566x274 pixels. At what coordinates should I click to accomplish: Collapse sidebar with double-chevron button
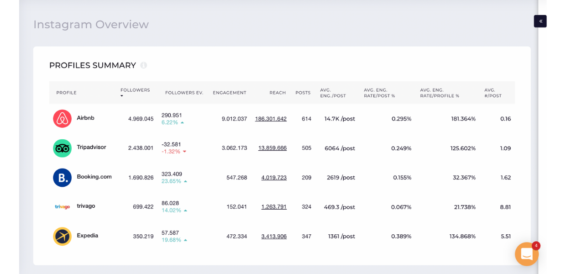pyautogui.click(x=540, y=21)
